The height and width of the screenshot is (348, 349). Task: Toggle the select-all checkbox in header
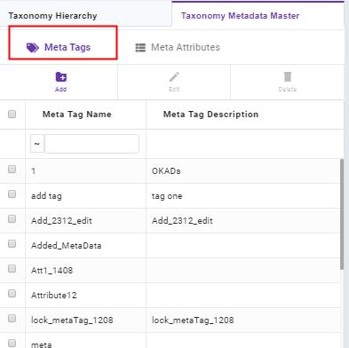pos(12,115)
